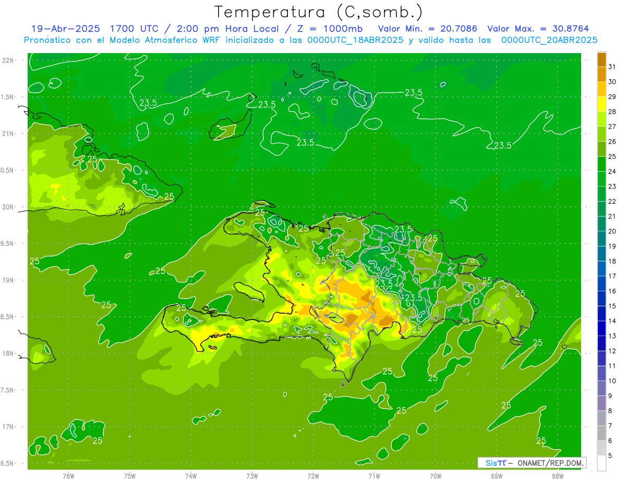Click the colorbar label '24'

[612, 171]
